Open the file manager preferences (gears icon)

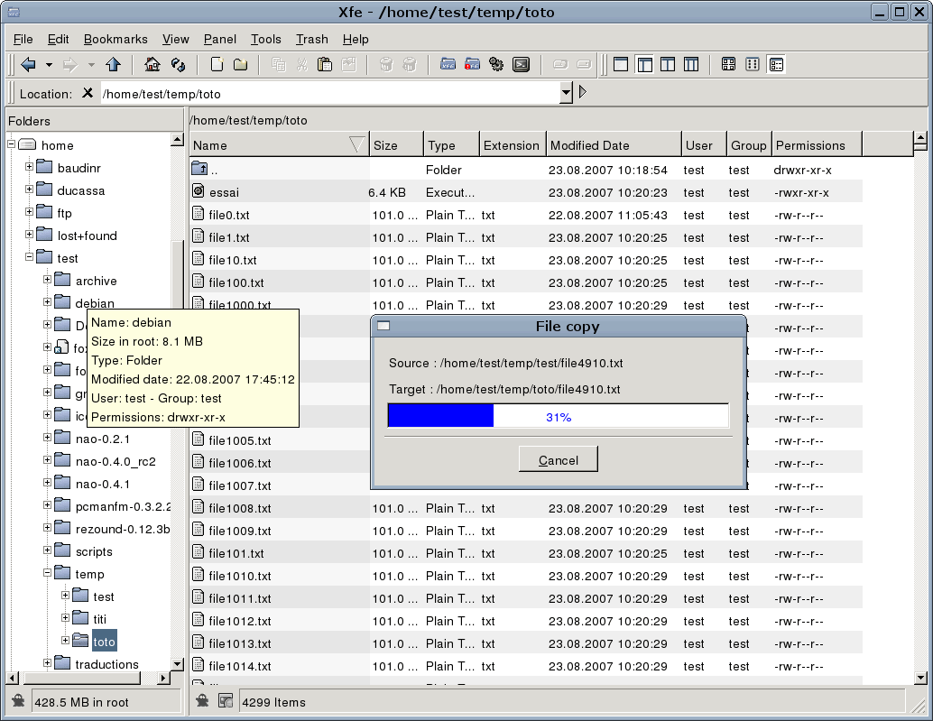pyautogui.click(x=495, y=64)
